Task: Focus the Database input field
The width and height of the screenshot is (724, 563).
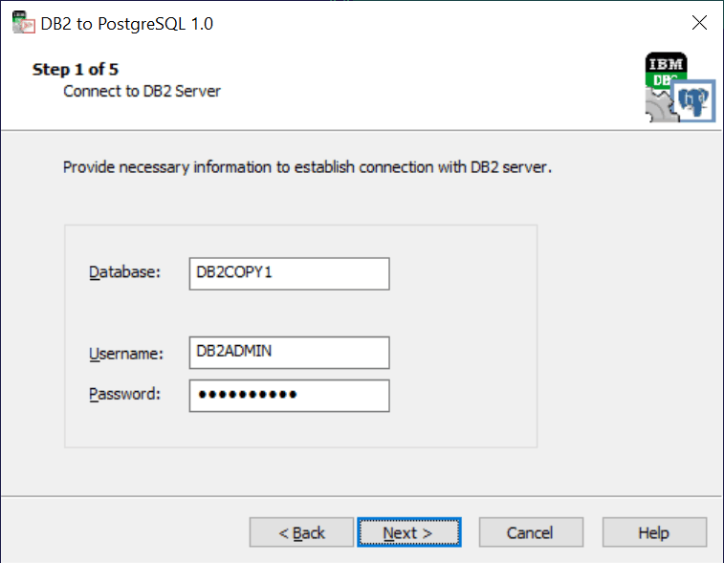Action: pyautogui.click(x=290, y=273)
